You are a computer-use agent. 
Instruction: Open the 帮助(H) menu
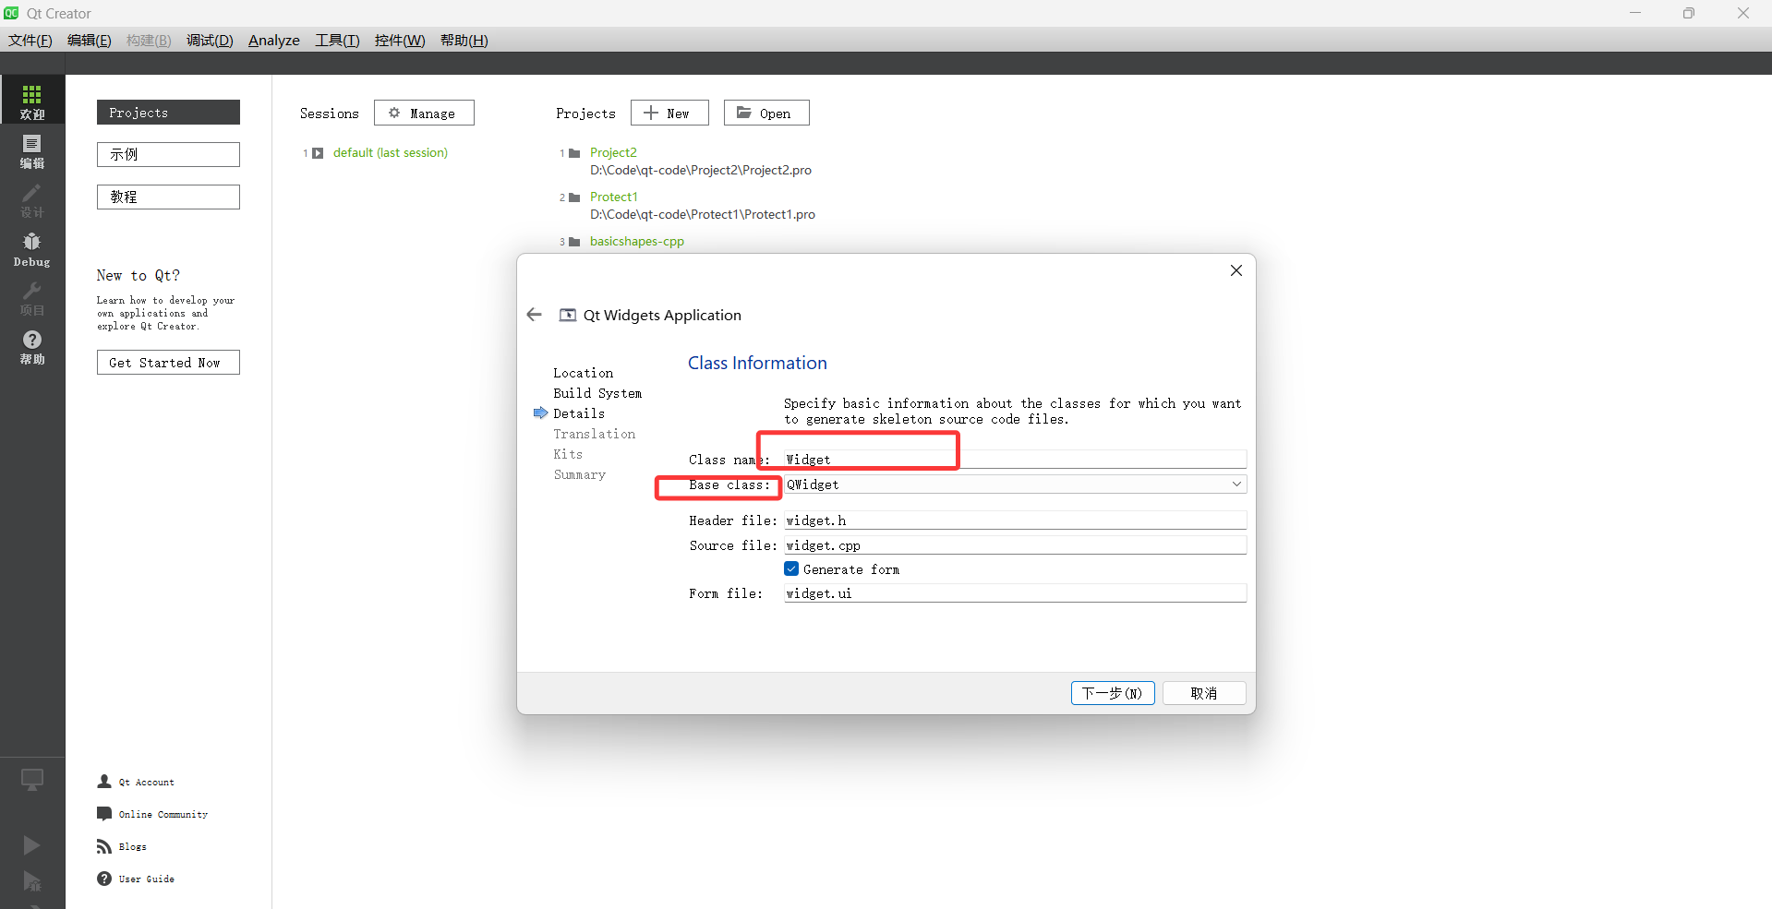point(464,40)
